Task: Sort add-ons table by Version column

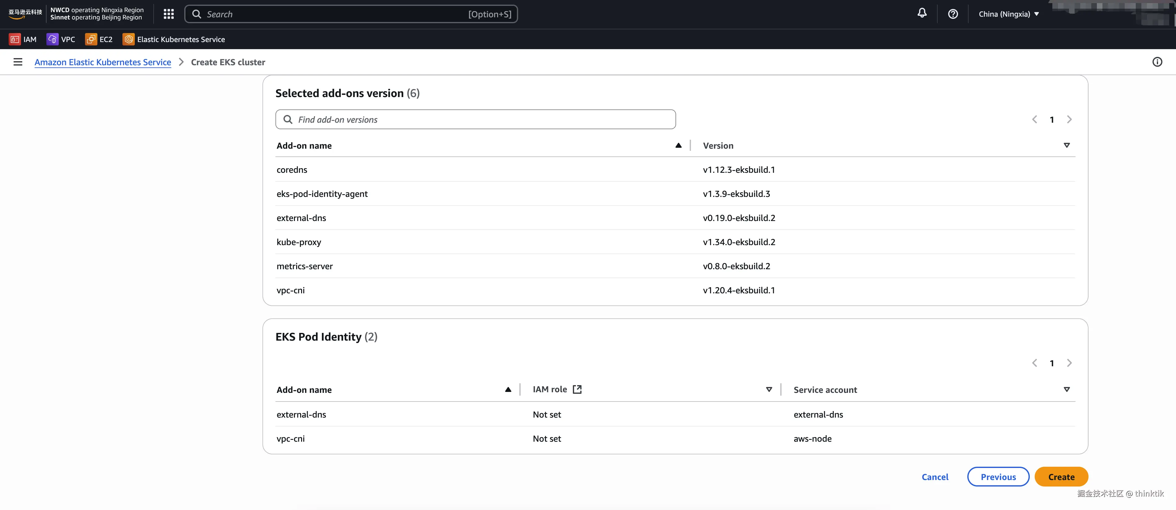Action: click(x=1067, y=146)
